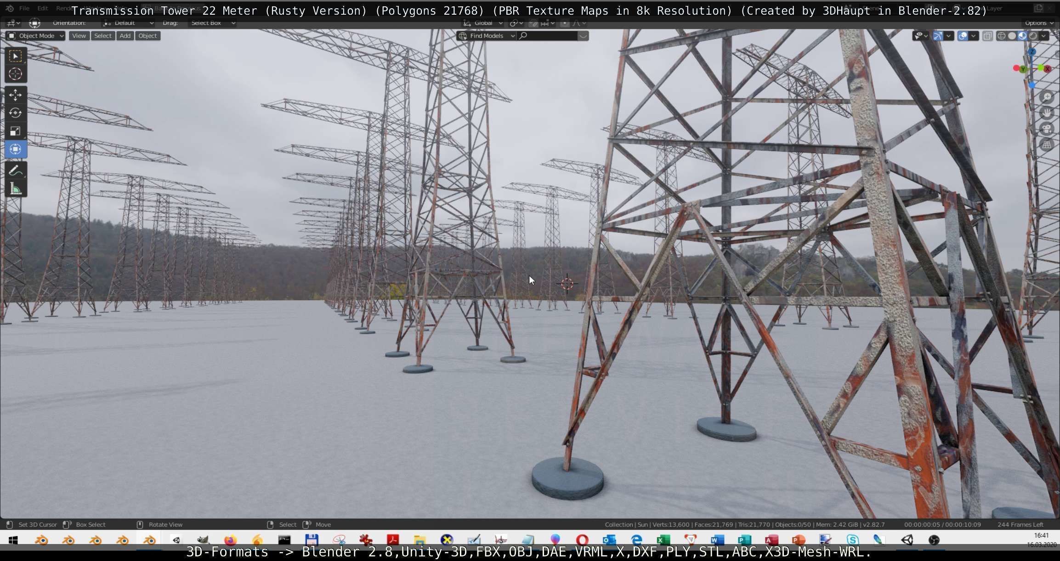Select the Select Box tool
The image size is (1060, 561).
pyautogui.click(x=15, y=56)
